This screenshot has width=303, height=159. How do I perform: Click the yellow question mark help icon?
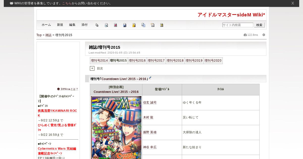(x=162, y=25)
